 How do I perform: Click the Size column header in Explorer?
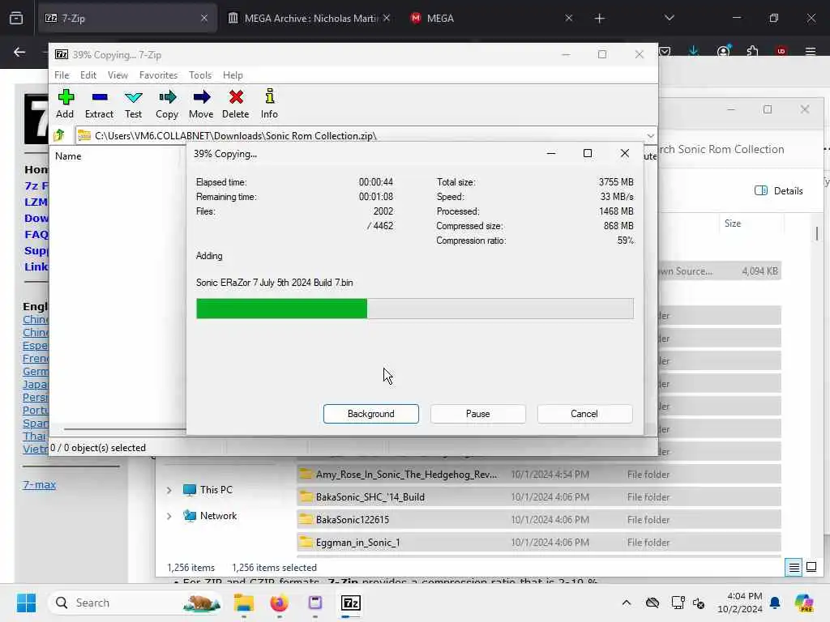(733, 224)
